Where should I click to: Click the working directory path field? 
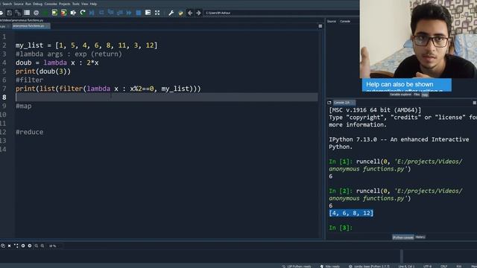click(281, 13)
